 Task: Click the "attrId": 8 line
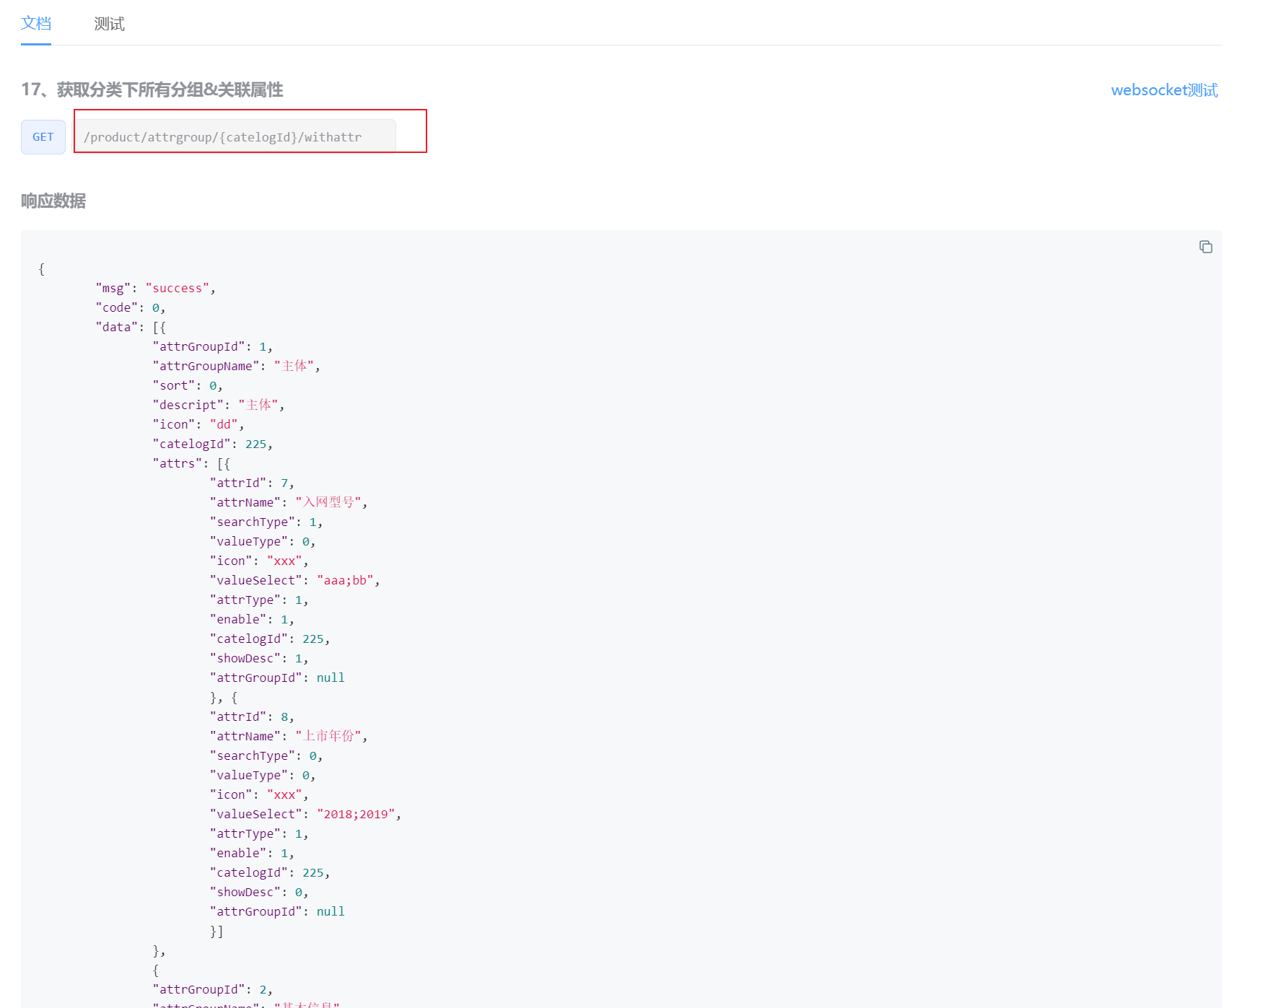[x=252, y=716]
